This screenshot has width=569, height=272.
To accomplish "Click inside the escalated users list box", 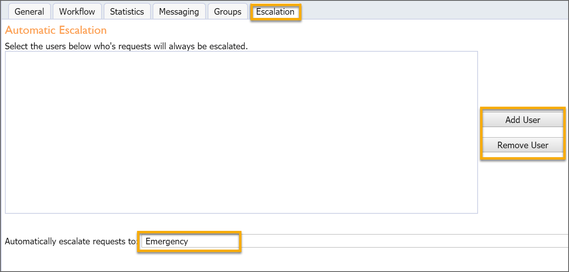I will pyautogui.click(x=241, y=132).
